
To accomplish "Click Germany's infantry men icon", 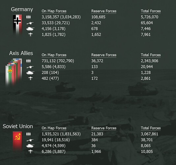I will [x=28, y=17].
